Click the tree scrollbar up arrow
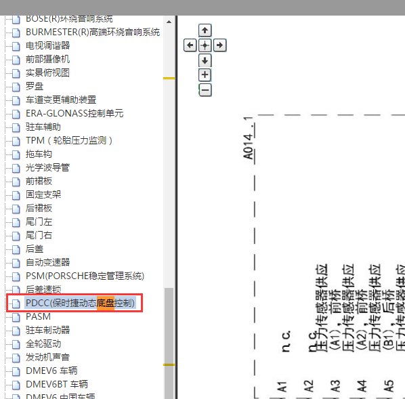Screen dimensions: 405x399 coord(169,22)
